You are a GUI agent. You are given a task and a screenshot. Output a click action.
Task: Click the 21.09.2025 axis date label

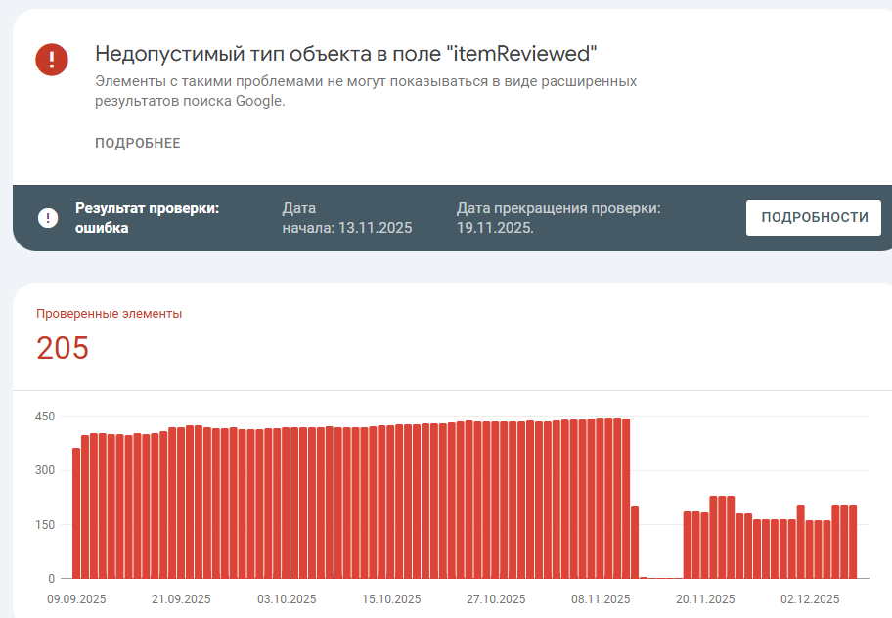pyautogui.click(x=181, y=599)
